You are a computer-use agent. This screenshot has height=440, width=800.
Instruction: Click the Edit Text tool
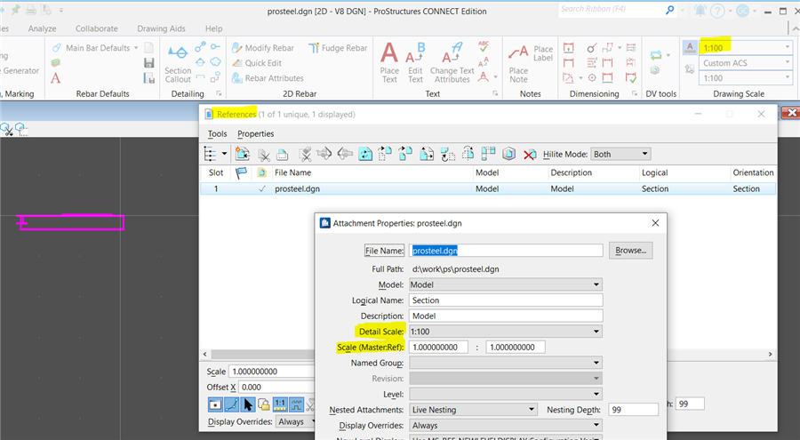(x=415, y=62)
